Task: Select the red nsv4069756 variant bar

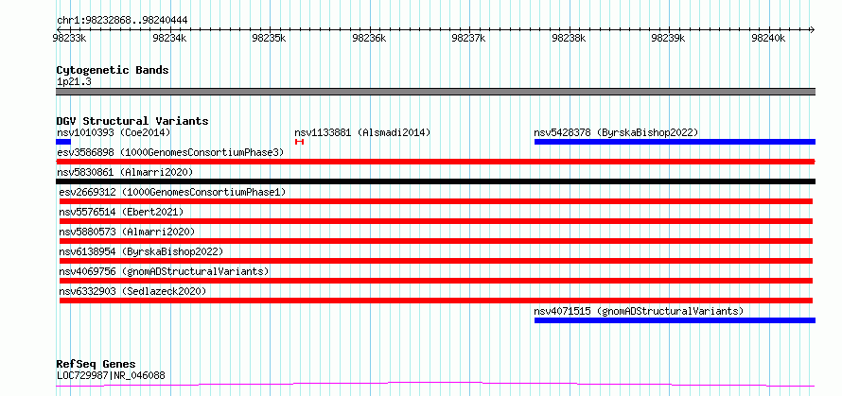Action: (x=436, y=281)
